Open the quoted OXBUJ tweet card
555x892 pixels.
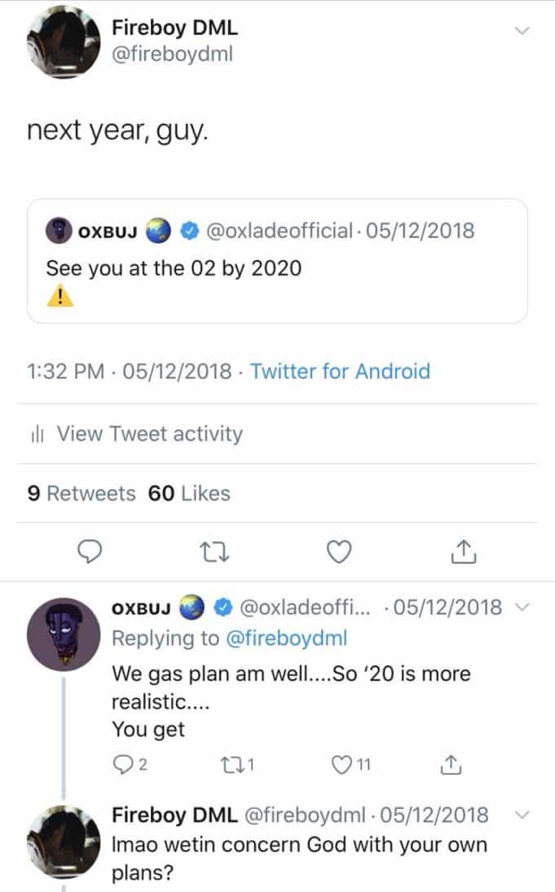click(277, 261)
